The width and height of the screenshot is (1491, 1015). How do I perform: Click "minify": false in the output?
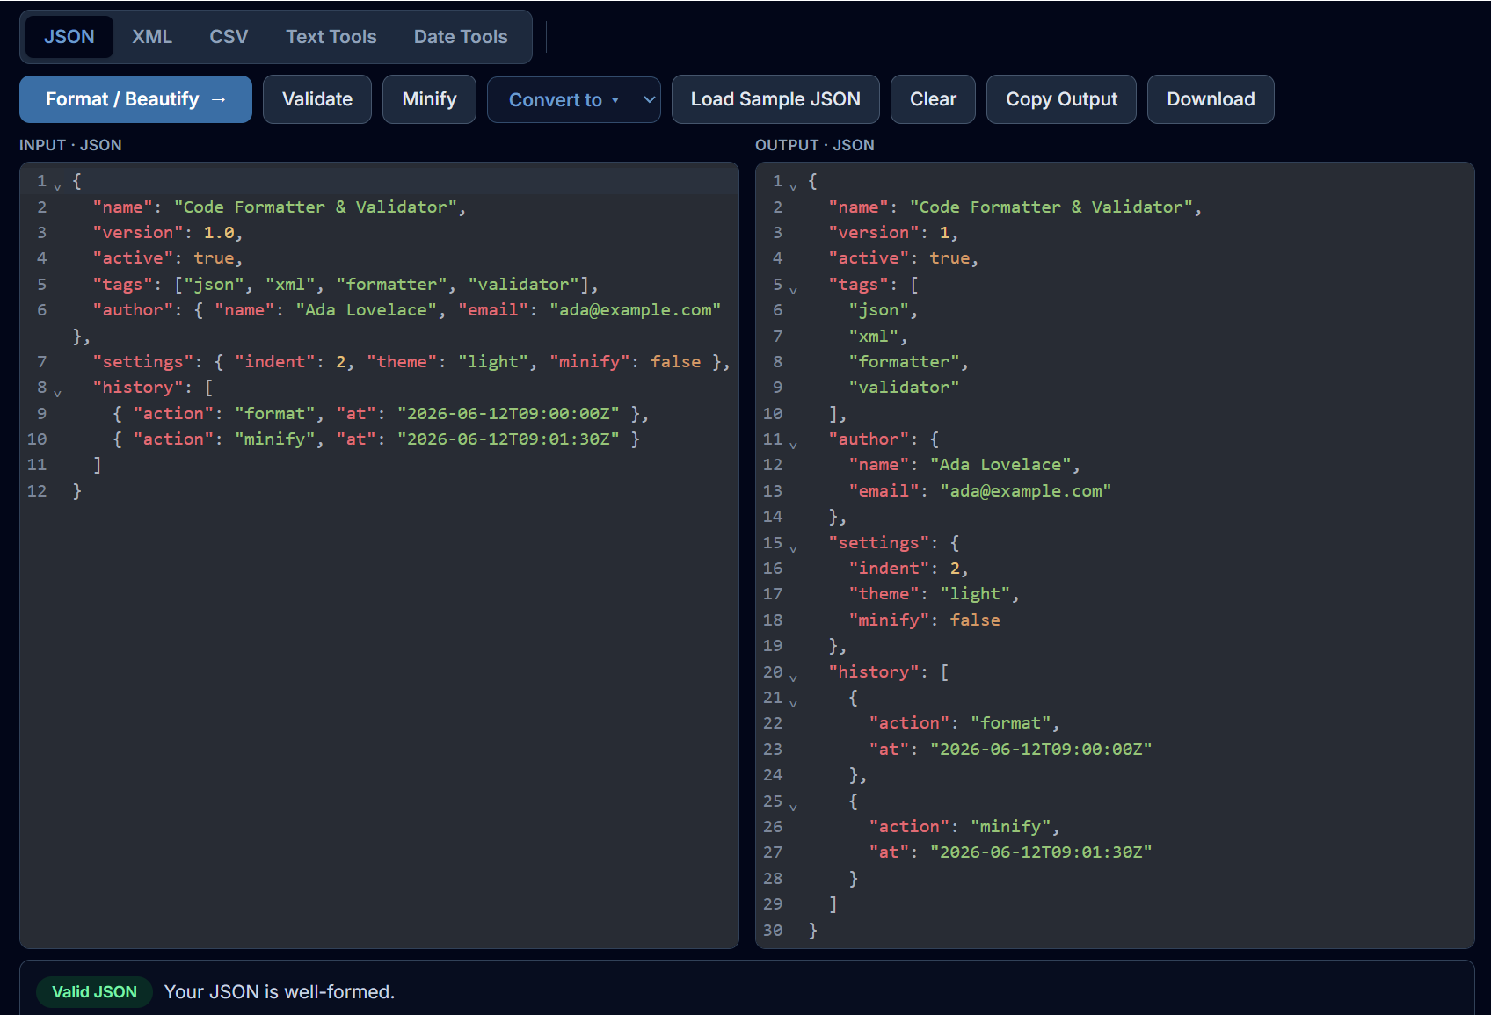pos(924,620)
